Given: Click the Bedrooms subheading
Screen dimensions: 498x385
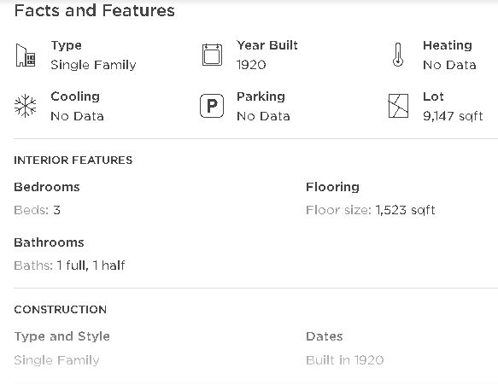Looking at the screenshot, I should click(x=47, y=187).
